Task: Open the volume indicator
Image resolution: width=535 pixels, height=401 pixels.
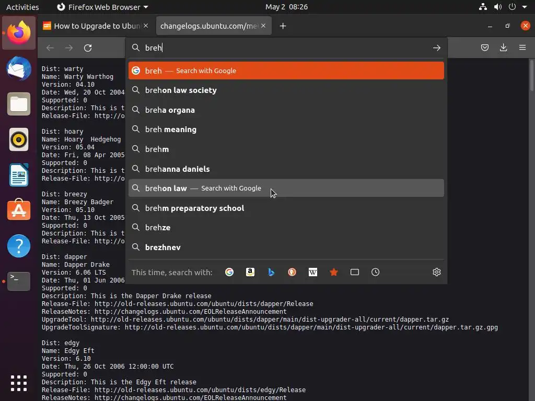Action: click(498, 7)
